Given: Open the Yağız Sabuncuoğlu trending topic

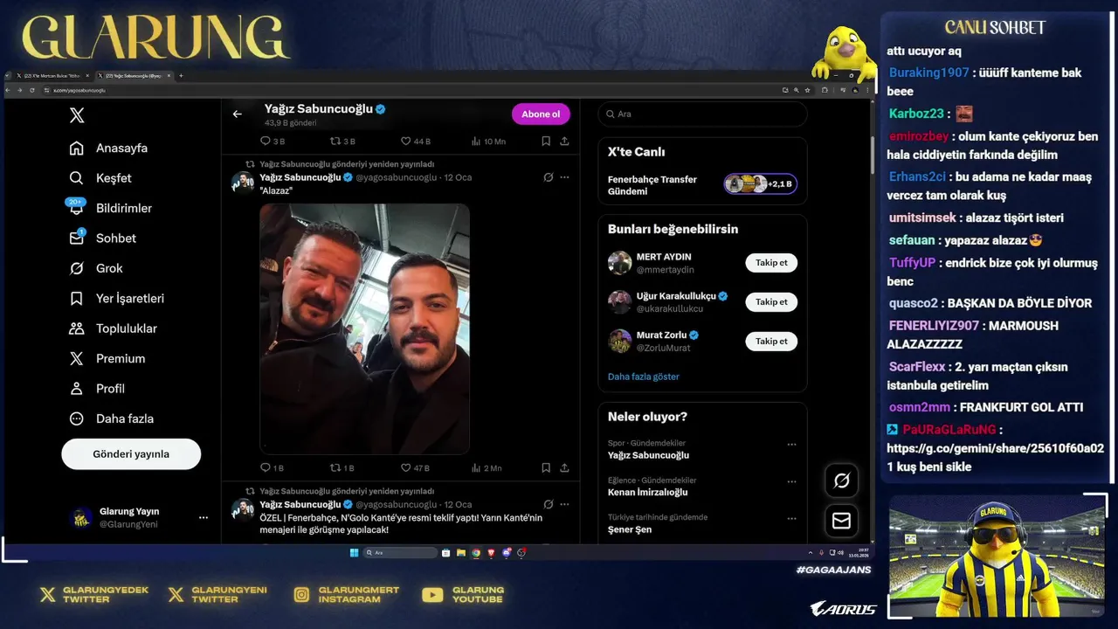Looking at the screenshot, I should pyautogui.click(x=648, y=455).
